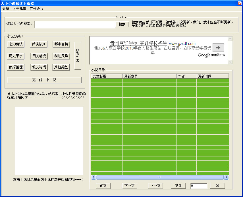Click inside the page number input field
This screenshot has height=197, width=243.
(198, 186)
